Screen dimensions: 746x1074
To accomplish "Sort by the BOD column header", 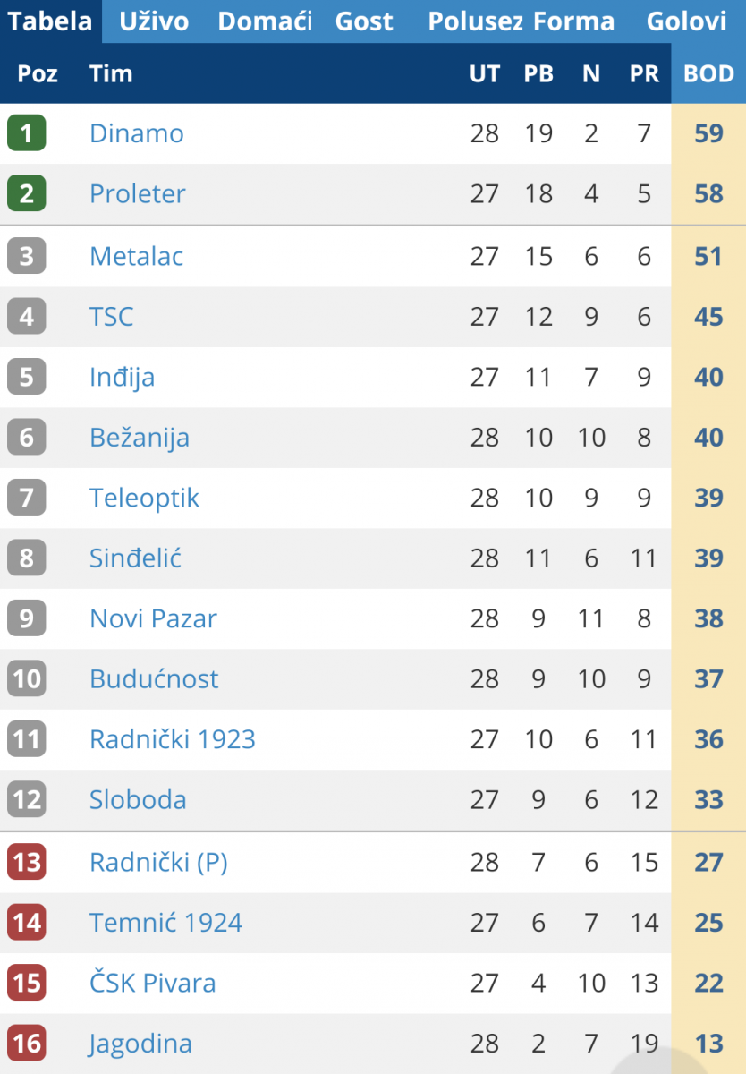I will click(x=708, y=73).
